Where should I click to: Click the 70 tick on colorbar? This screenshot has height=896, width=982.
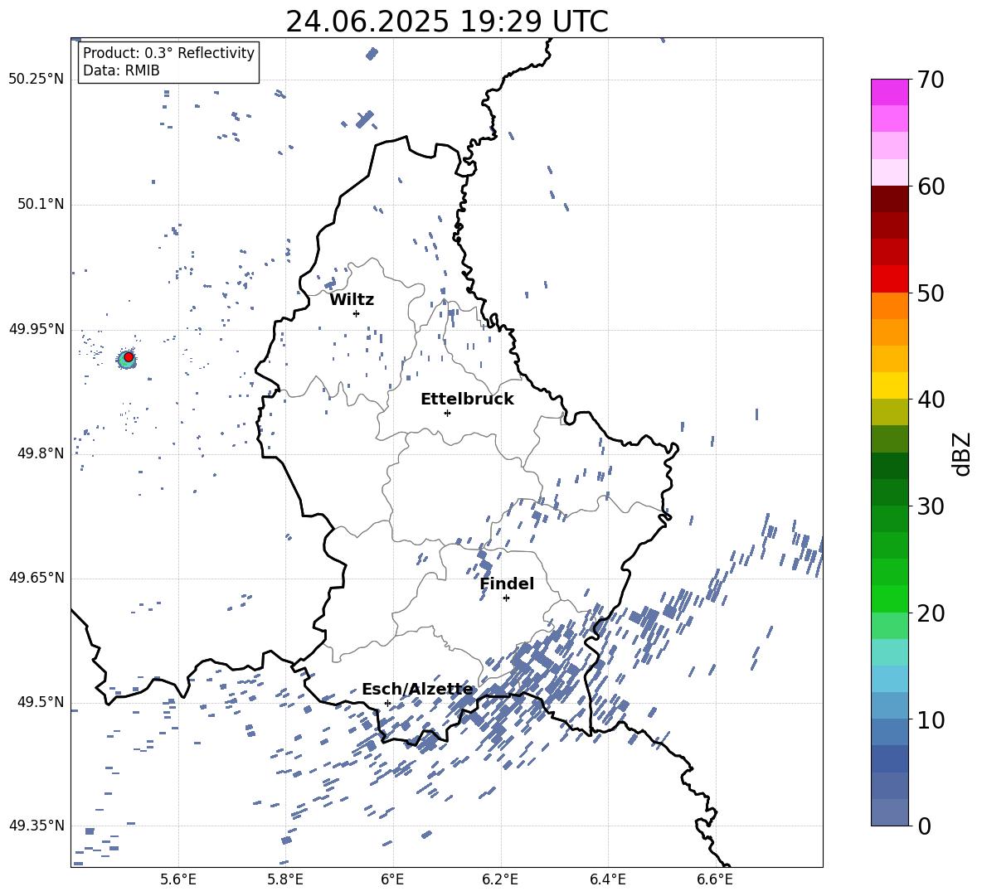pyautogui.click(x=931, y=80)
